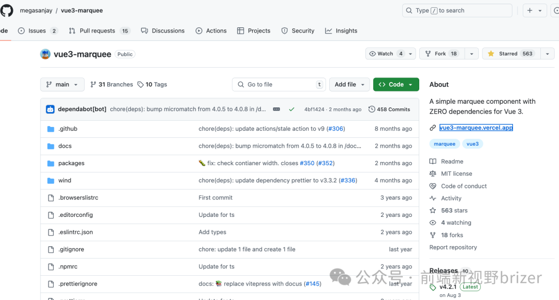Viewport: 559px width, 300px height.
Task: Open the .gitignore file
Action: pyautogui.click(x=71, y=249)
